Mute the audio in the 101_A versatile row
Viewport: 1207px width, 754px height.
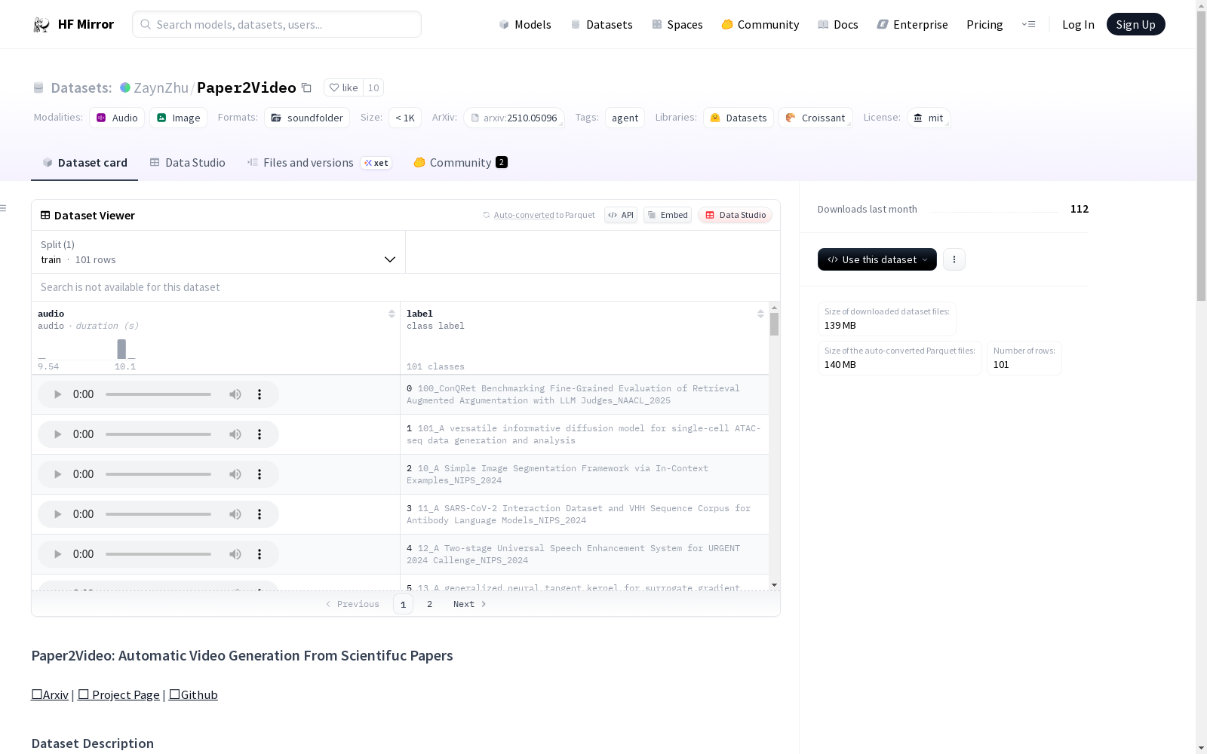click(x=235, y=434)
